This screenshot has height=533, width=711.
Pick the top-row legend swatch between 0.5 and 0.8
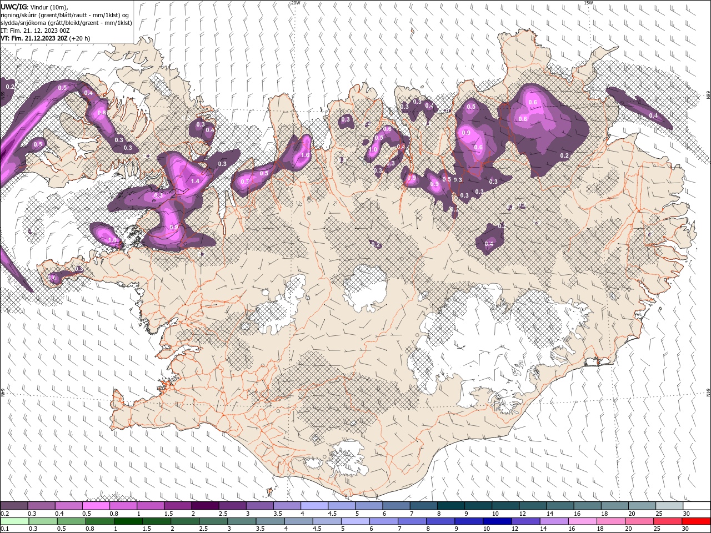click(x=96, y=506)
